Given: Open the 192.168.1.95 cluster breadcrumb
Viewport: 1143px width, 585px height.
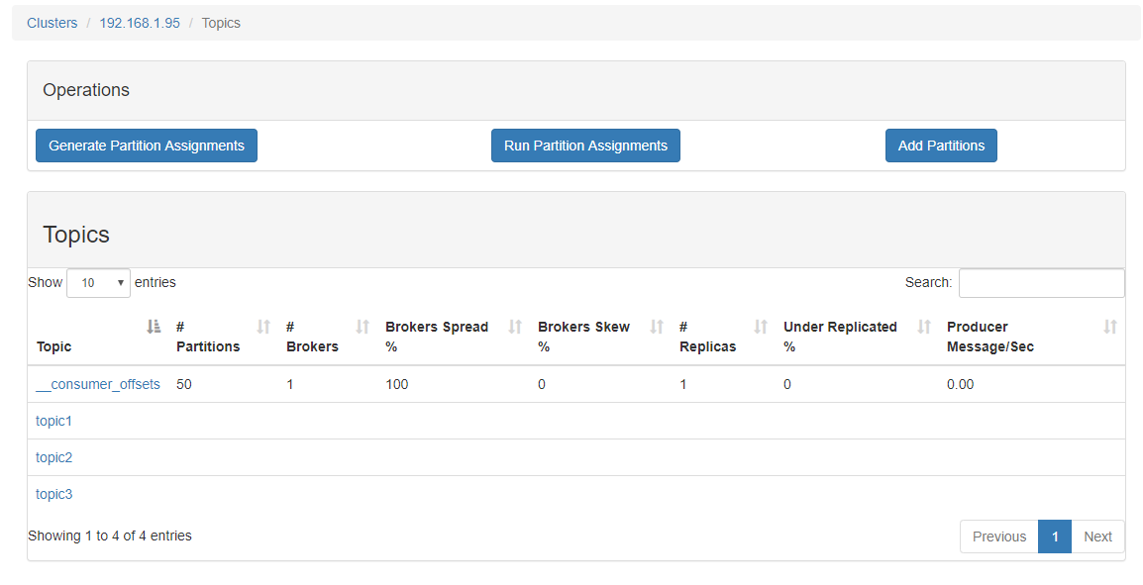Looking at the screenshot, I should coord(140,23).
